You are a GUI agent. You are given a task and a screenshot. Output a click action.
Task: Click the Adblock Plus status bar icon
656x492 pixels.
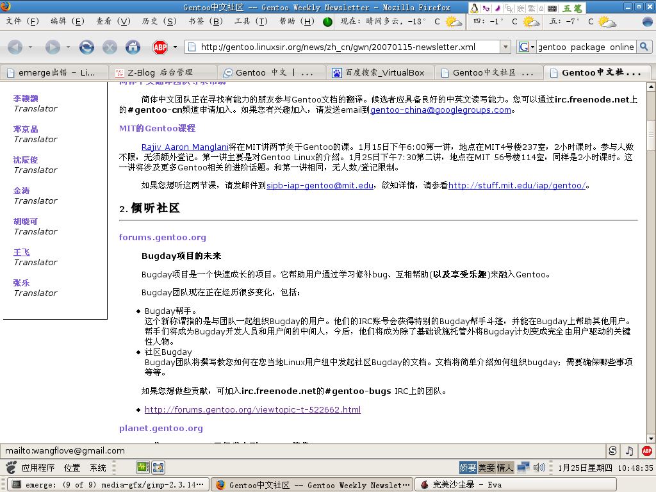point(647,450)
